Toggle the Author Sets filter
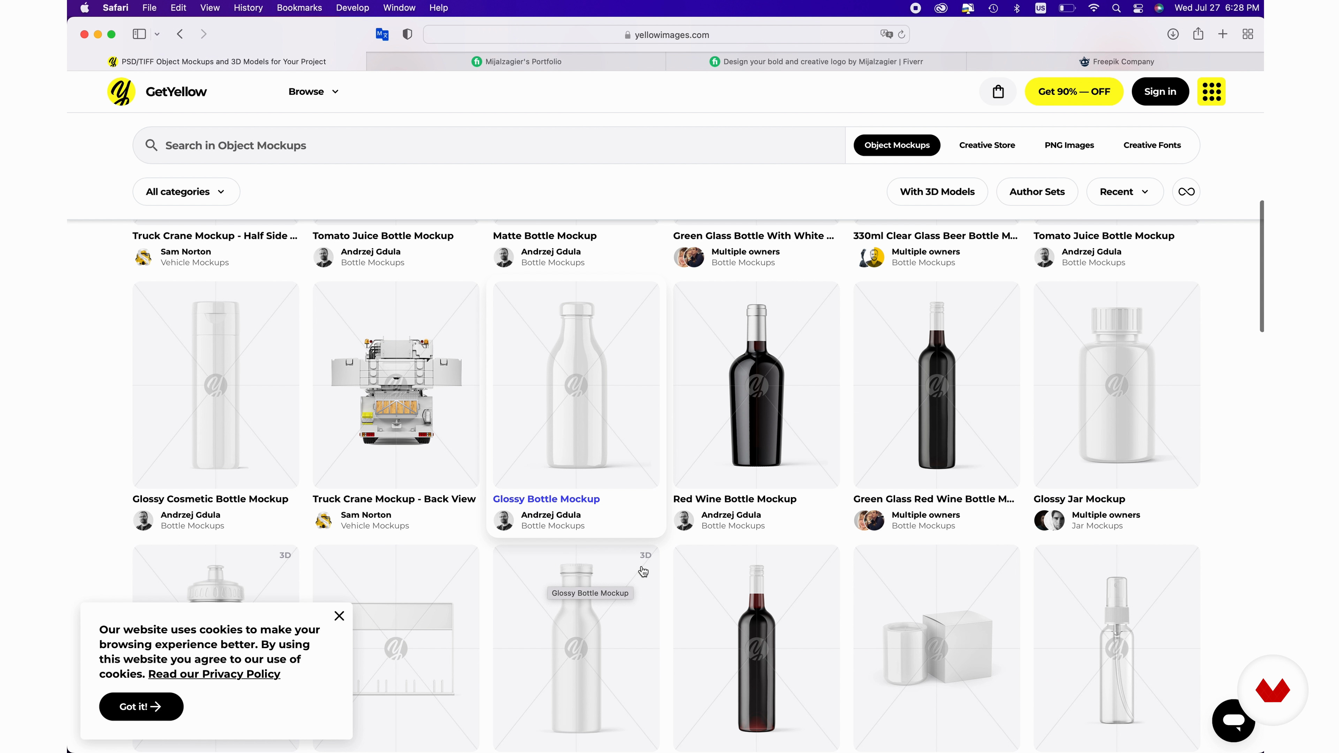 (1036, 192)
